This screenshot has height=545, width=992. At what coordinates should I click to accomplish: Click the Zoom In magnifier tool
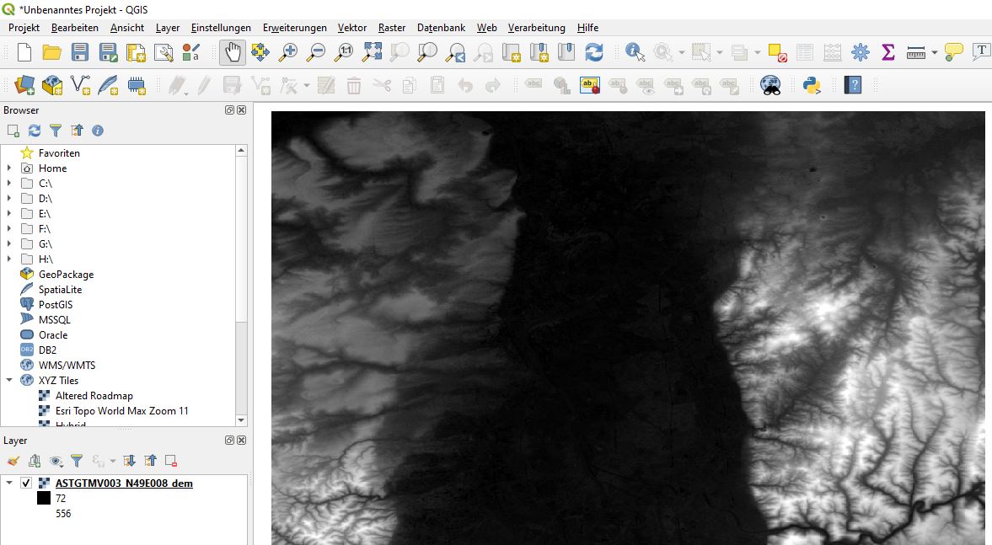point(288,52)
